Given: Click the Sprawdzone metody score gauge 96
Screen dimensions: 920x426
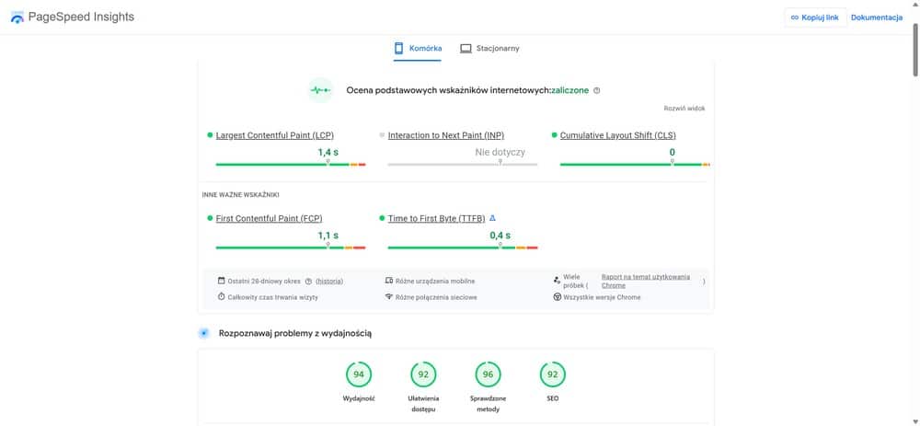Looking at the screenshot, I should [488, 374].
